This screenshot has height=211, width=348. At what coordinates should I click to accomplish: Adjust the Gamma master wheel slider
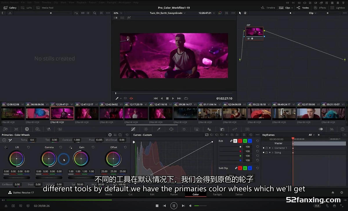pos(49,178)
